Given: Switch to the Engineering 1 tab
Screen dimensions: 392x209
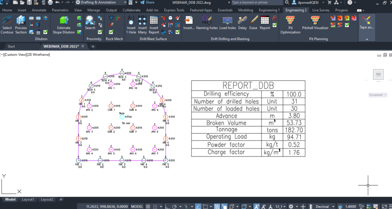Looking at the screenshot, I should (x=269, y=10).
